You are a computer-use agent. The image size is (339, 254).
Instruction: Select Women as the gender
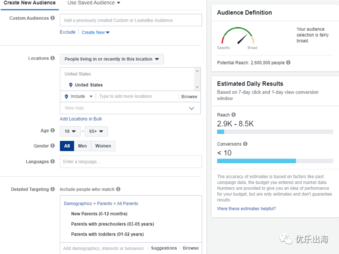(x=103, y=146)
